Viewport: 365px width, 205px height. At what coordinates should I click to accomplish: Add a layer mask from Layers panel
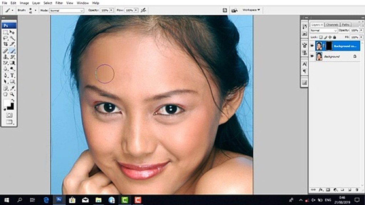click(328, 190)
